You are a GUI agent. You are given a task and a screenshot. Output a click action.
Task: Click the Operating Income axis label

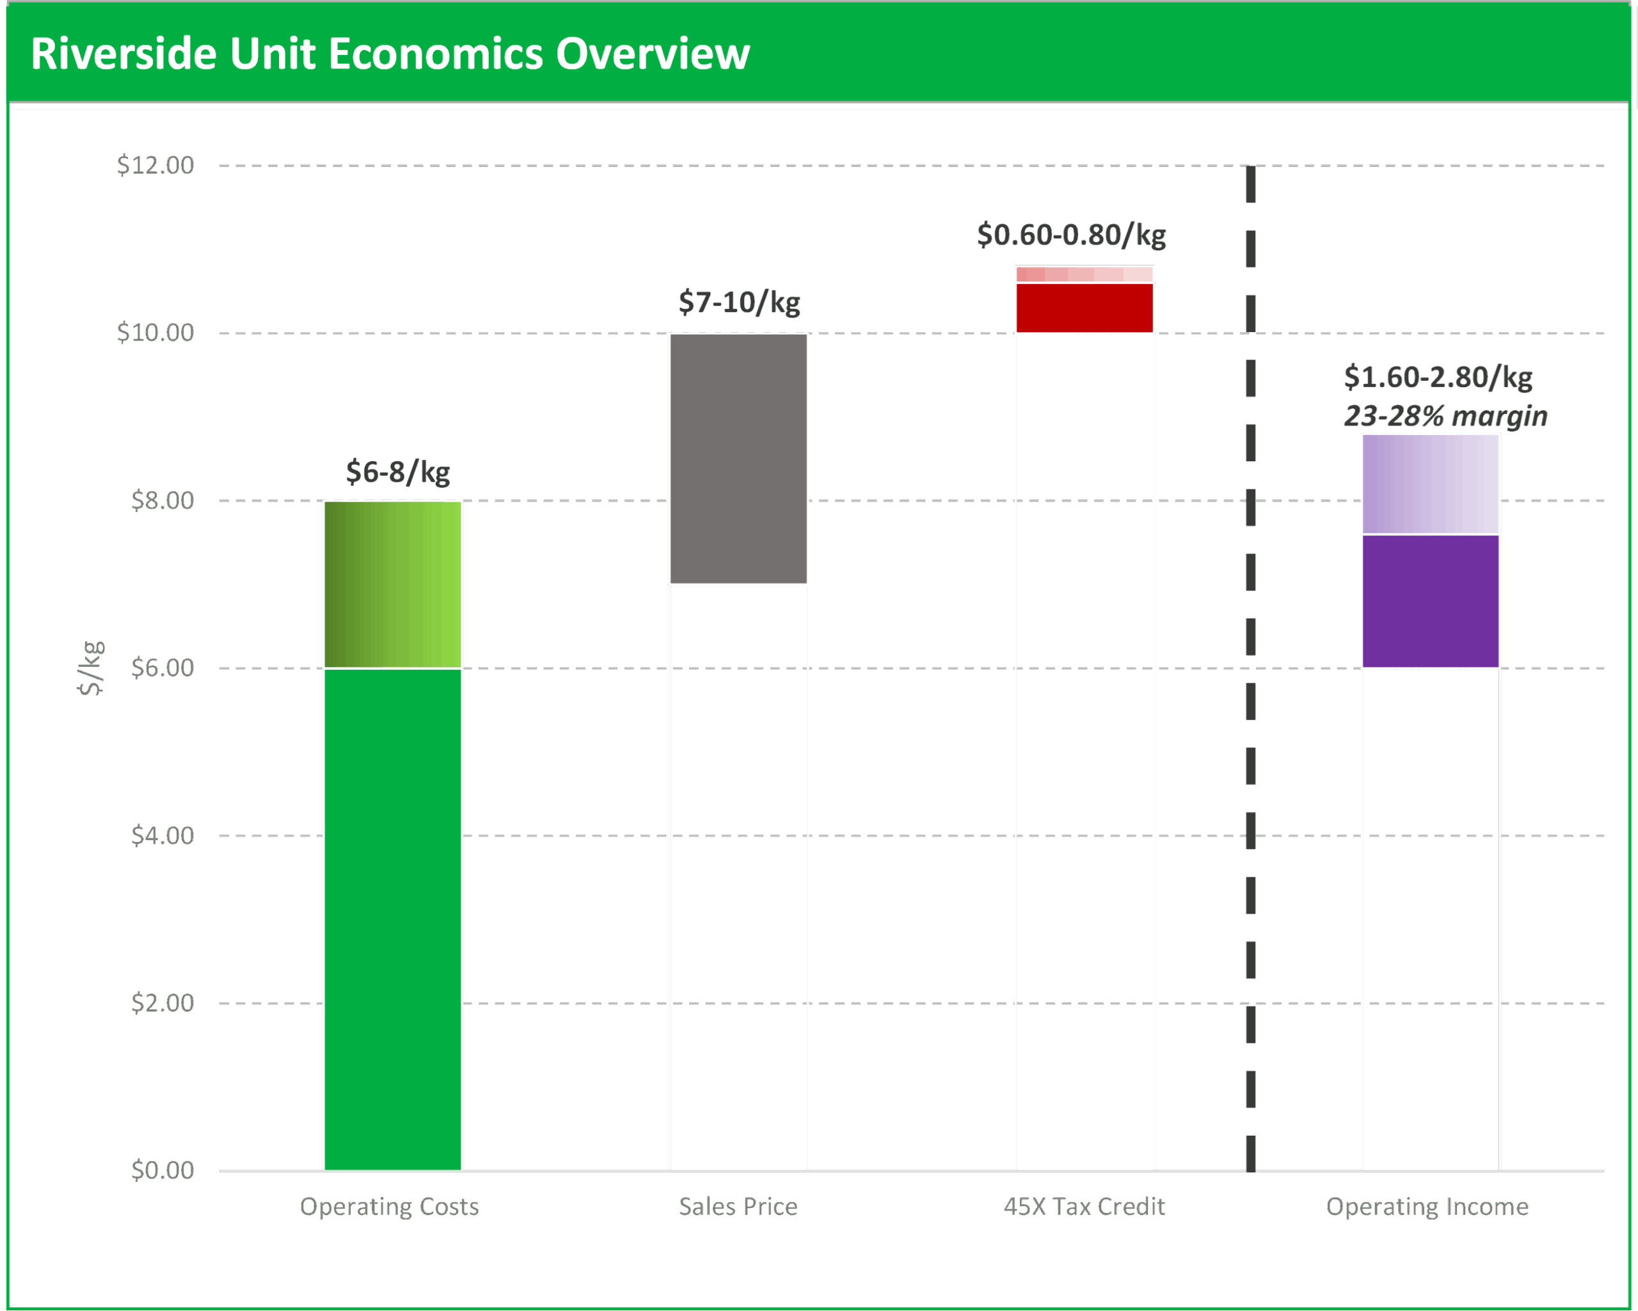click(x=1427, y=1206)
